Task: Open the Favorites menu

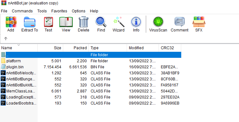Action: point(59,11)
